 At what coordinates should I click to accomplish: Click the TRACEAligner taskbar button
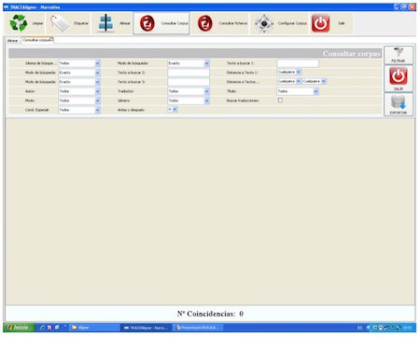point(146,328)
